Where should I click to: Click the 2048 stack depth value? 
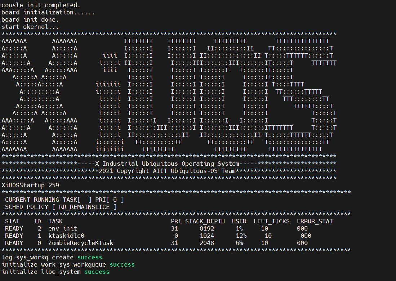click(x=207, y=243)
